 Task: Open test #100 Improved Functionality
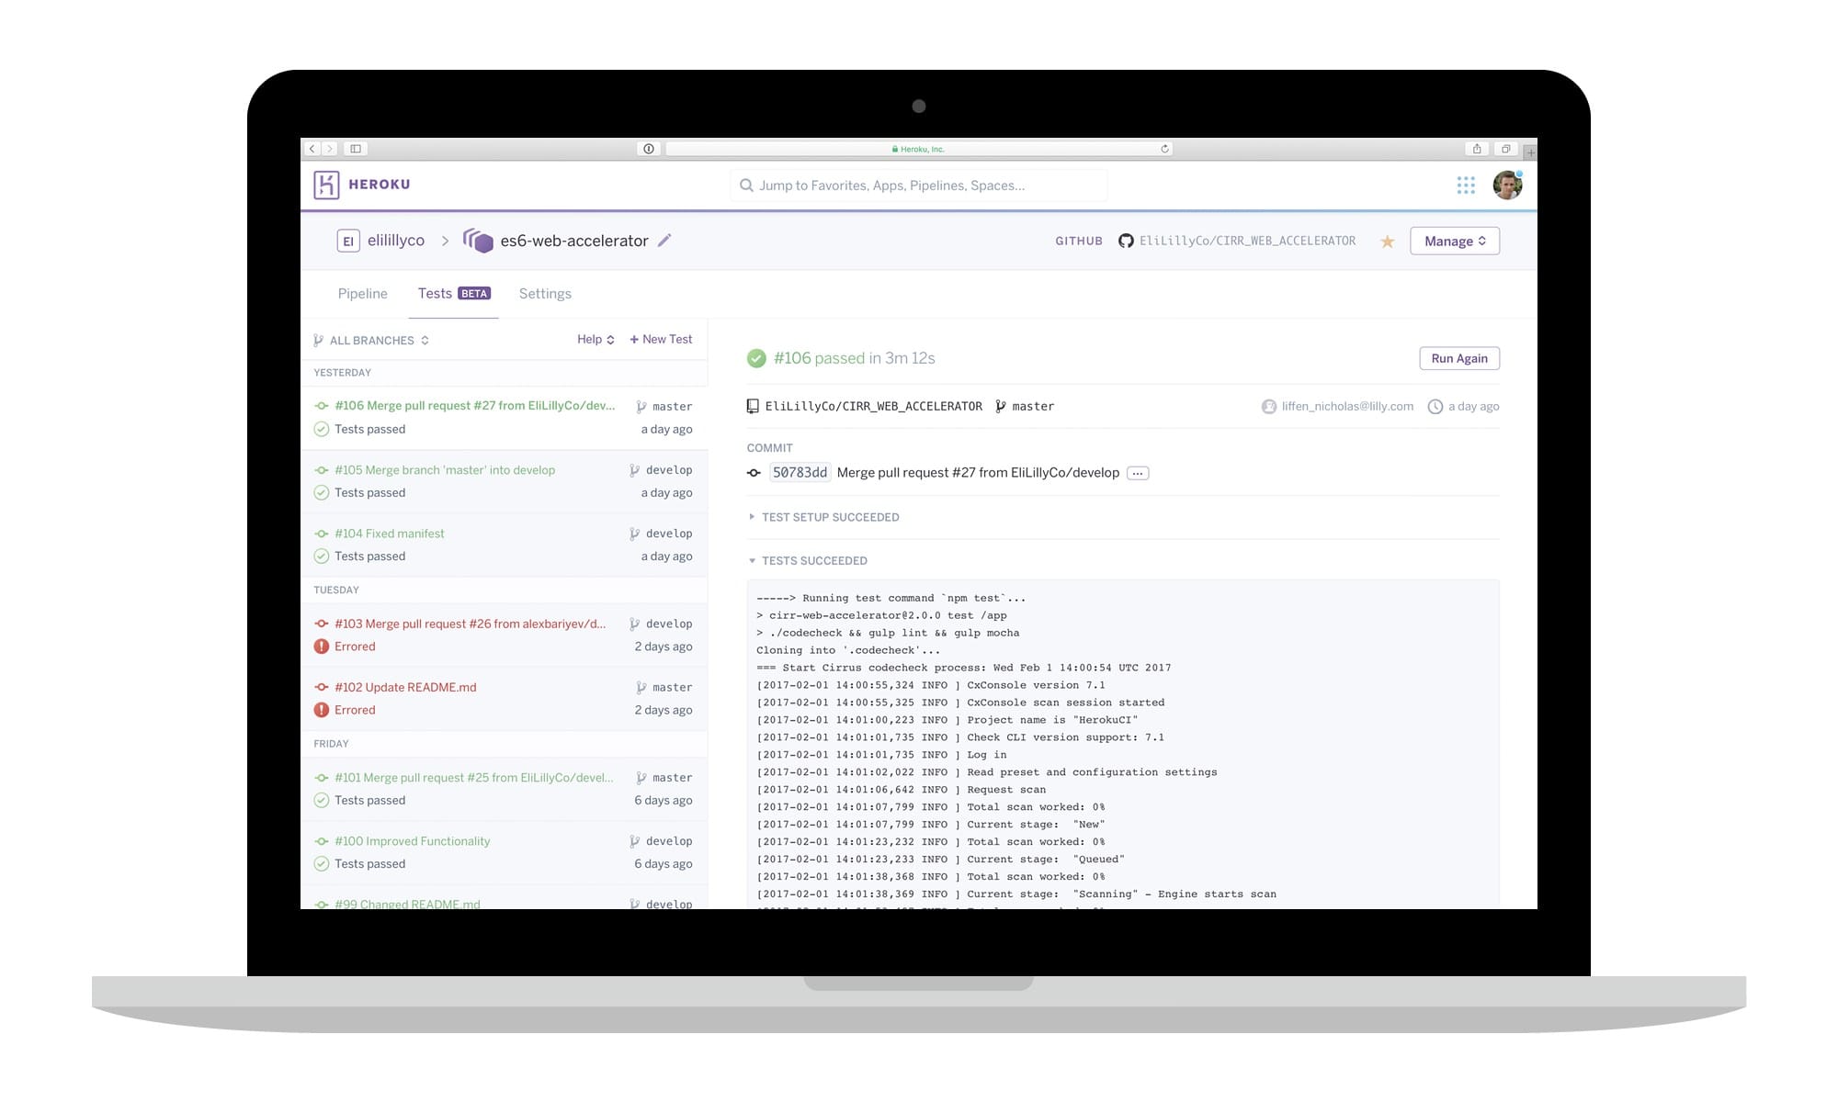[x=504, y=852]
